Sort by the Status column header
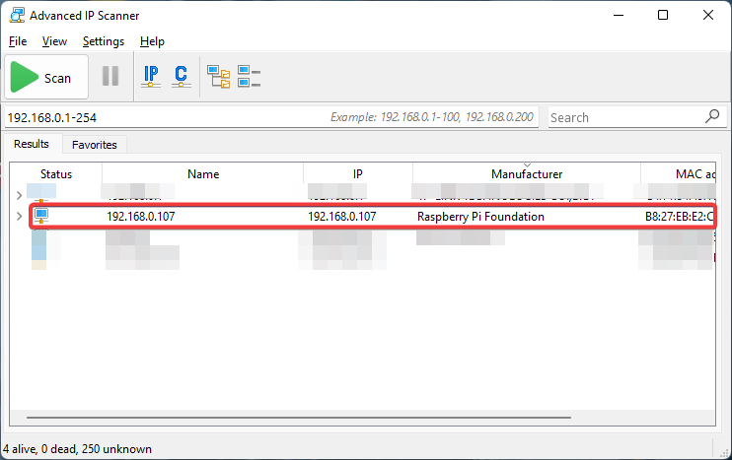Screen dimensions: 732x460 pyautogui.click(x=56, y=174)
